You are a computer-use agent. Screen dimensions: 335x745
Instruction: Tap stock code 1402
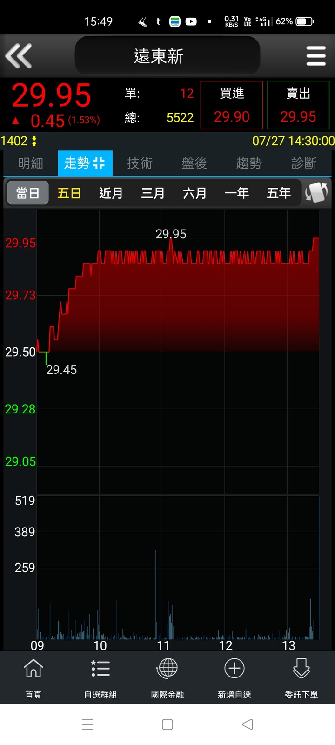14,141
